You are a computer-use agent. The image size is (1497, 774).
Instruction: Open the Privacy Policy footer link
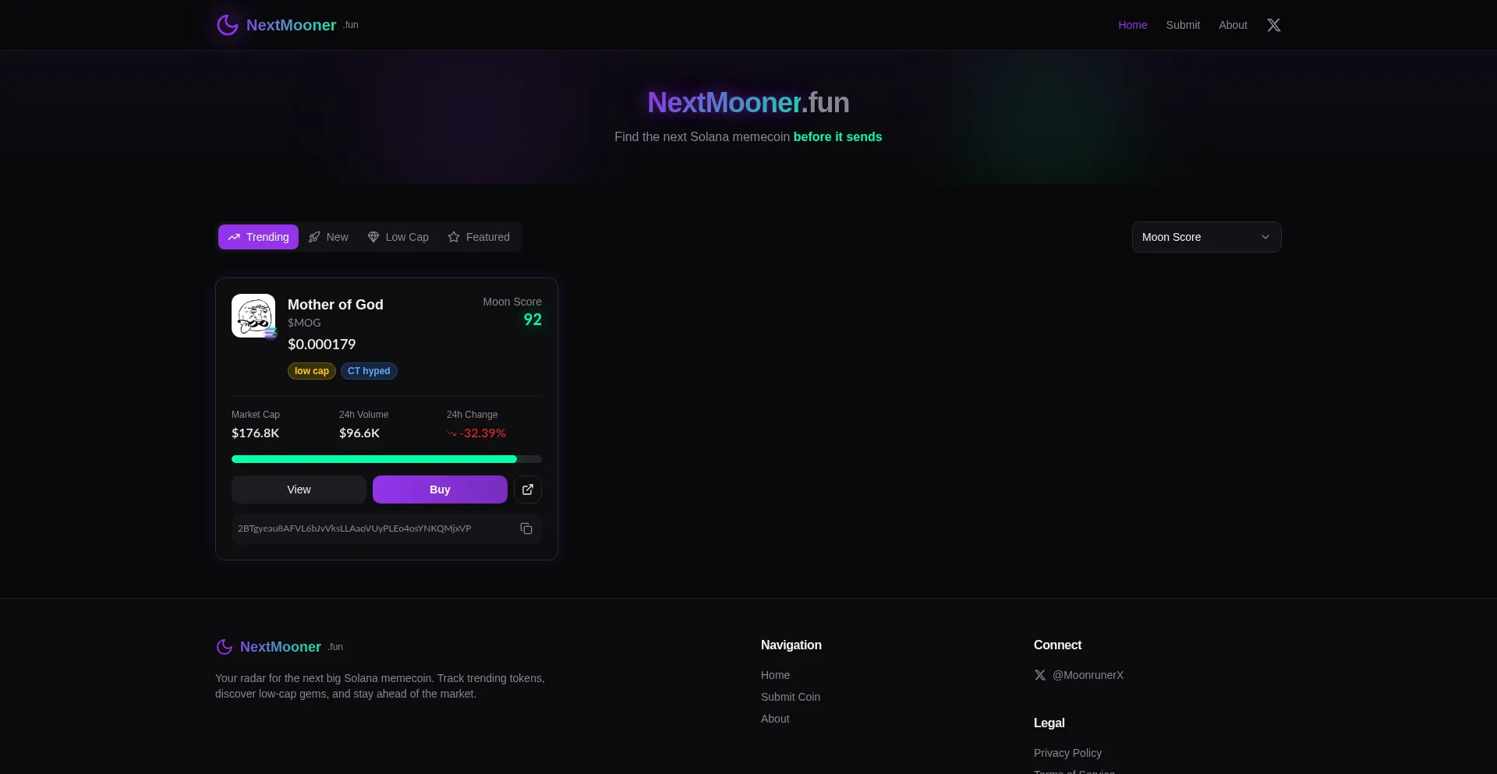1067,753
